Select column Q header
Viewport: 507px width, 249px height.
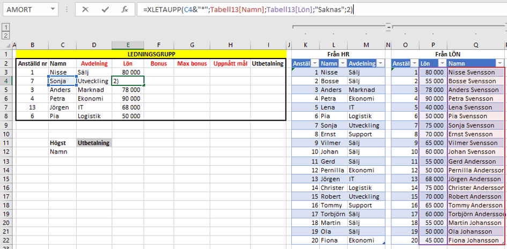point(476,45)
